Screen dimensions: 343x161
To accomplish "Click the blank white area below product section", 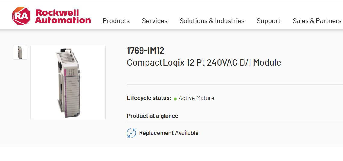I will coord(171,154).
